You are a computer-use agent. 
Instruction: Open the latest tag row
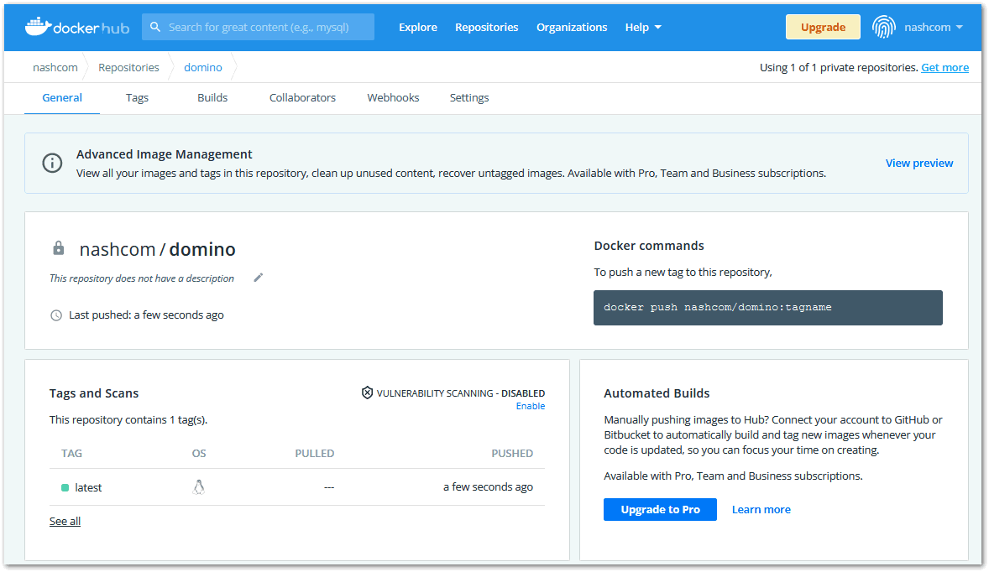(297, 487)
